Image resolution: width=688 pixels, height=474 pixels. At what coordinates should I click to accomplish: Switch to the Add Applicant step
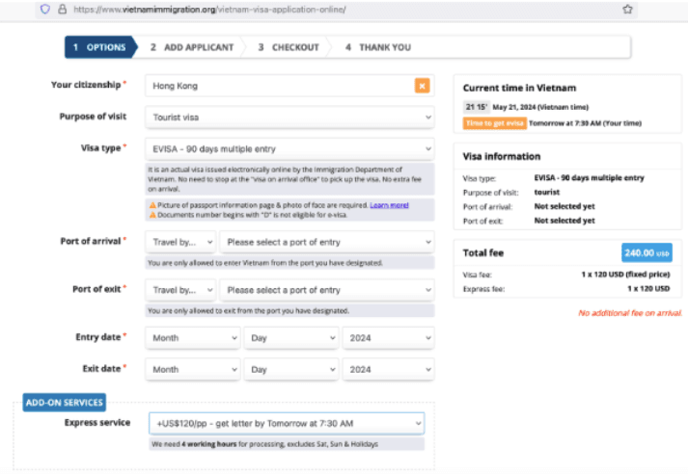coord(191,46)
